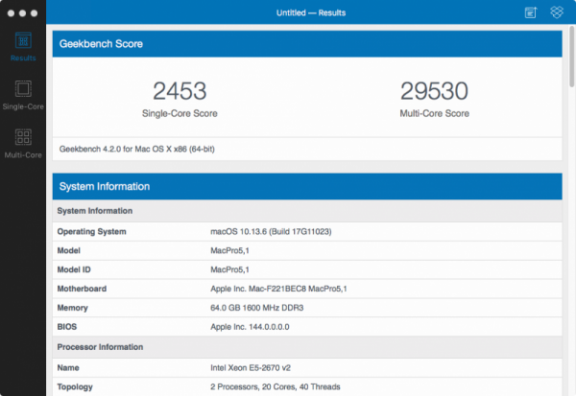This screenshot has width=576, height=396.
Task: Click the multi-core score value 29530
Action: coord(435,92)
